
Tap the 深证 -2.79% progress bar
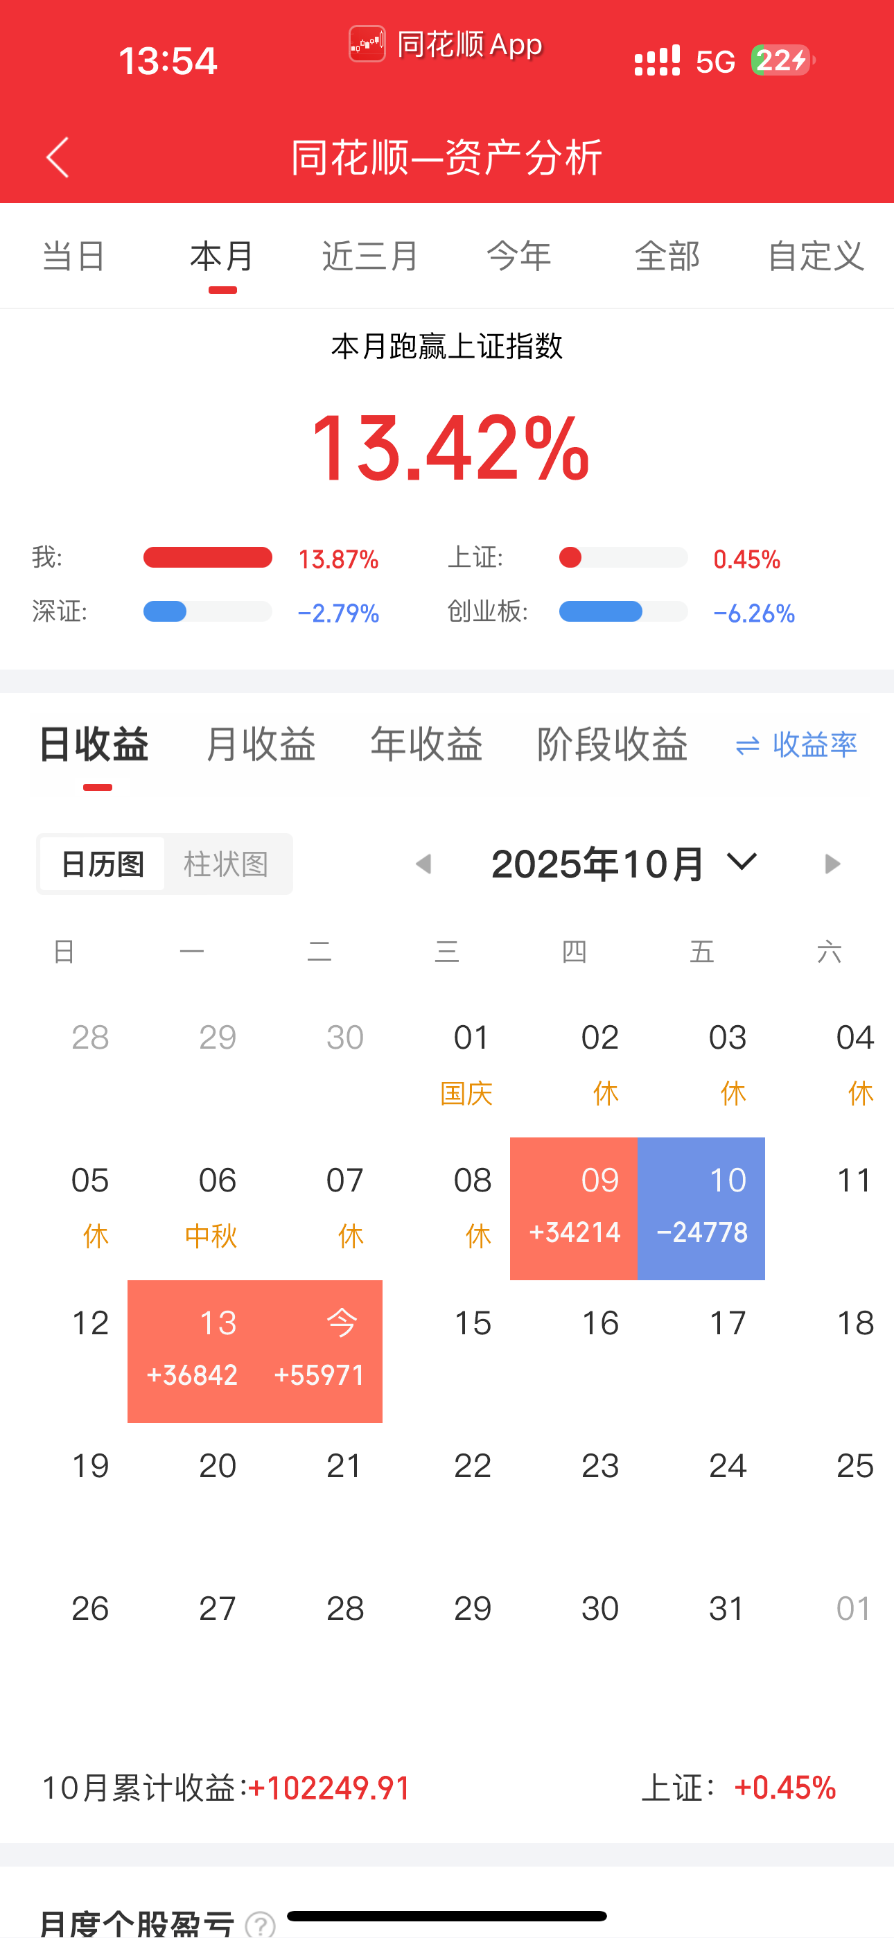click(x=208, y=611)
